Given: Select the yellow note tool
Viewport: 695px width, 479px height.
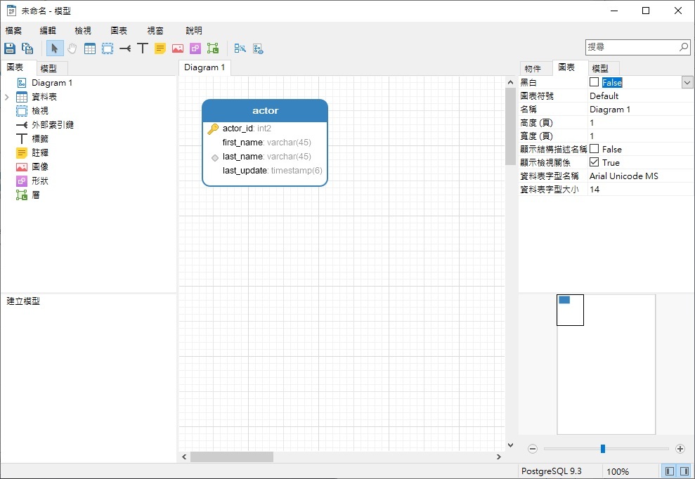Looking at the screenshot, I should point(160,48).
